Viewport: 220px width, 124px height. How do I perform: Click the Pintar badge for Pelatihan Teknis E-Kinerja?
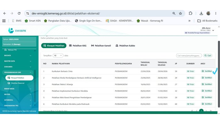(x=190, y=84)
